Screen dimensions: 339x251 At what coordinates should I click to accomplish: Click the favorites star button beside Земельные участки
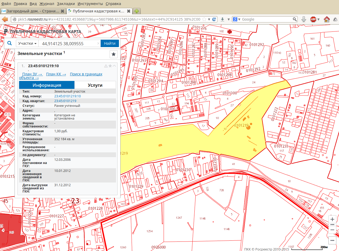114,54
